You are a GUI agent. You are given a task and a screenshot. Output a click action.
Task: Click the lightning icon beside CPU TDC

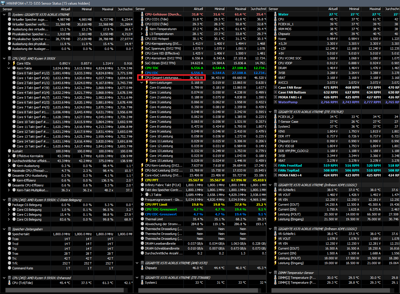[x=142, y=68]
